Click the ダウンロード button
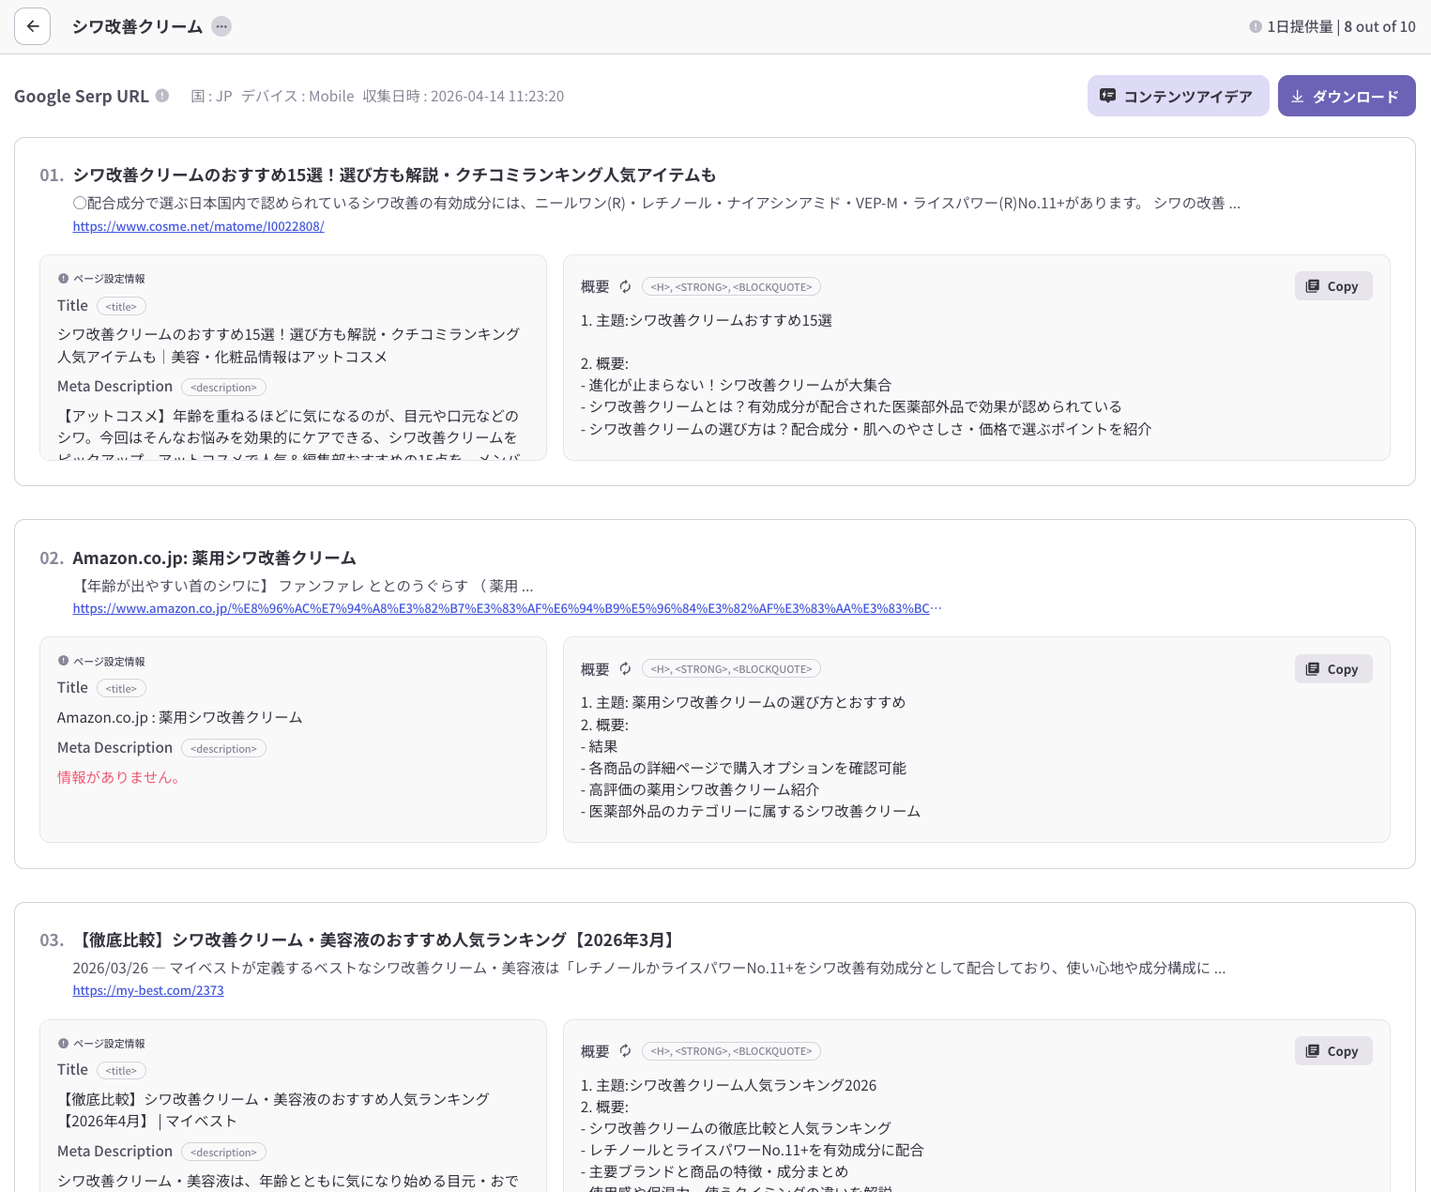Image resolution: width=1431 pixels, height=1192 pixels. click(x=1347, y=96)
